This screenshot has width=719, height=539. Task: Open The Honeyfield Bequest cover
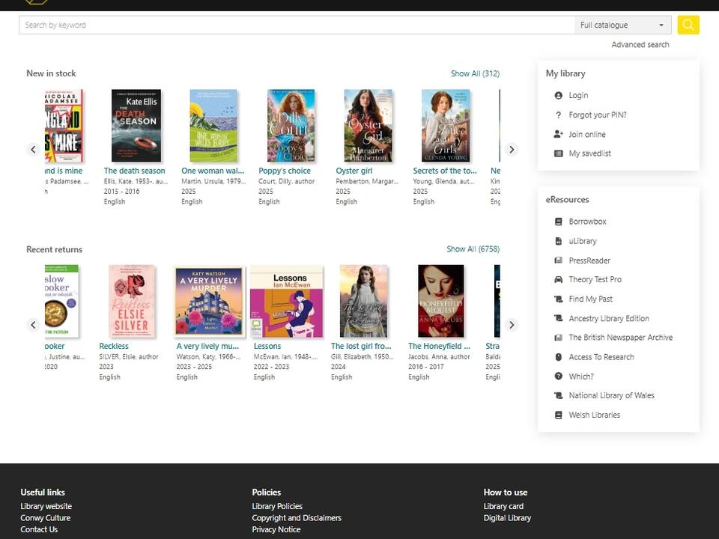pos(441,301)
